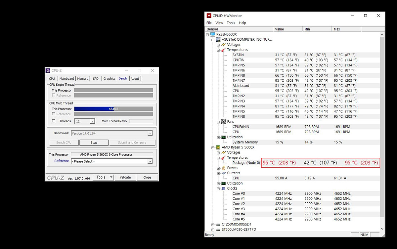
Task: Open the View menu in HWMonitor
Action: [x=219, y=23]
